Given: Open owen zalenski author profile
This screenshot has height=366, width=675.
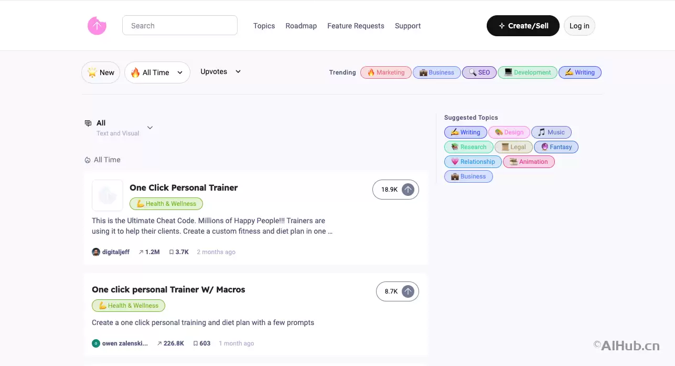Looking at the screenshot, I should 125,343.
